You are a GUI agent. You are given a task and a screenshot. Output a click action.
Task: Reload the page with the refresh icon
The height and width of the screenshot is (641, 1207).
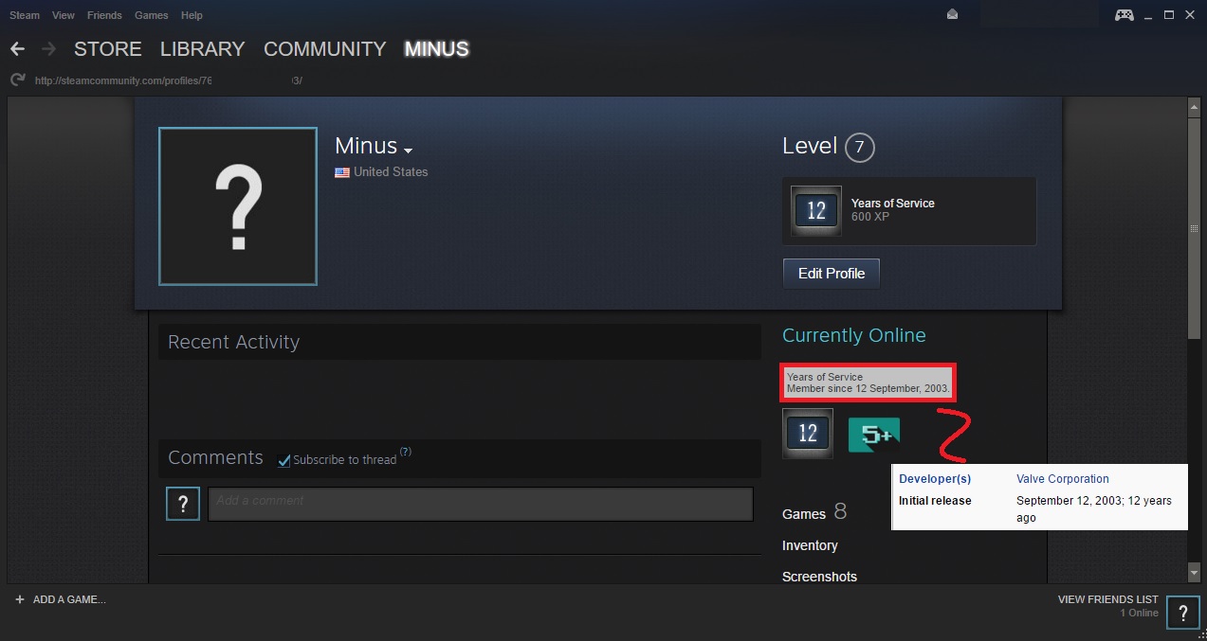coord(17,80)
